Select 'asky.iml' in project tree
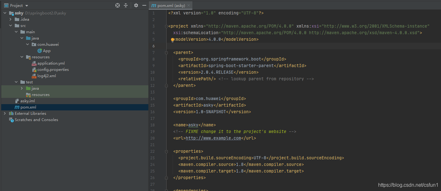Viewport: 441px width, 191px height. click(28, 101)
